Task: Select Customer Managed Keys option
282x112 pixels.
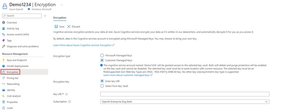Action: coord(102,60)
